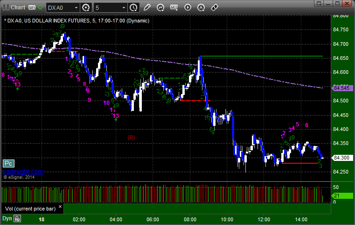The image size is (355, 225).
Task: Click the green up arrow under first 13
Action: pos(17,89)
